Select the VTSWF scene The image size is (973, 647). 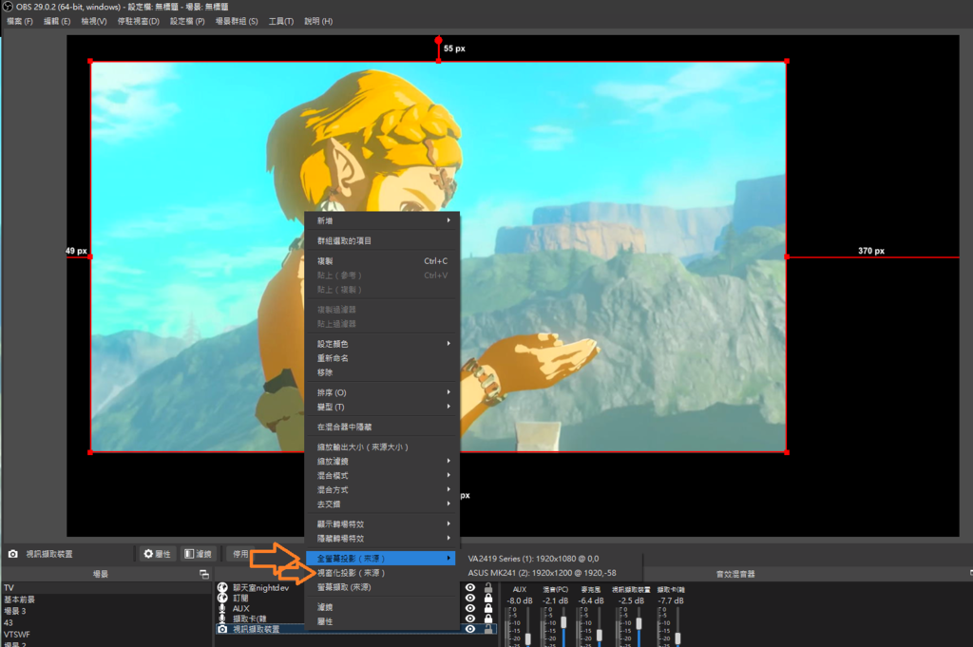pos(106,635)
